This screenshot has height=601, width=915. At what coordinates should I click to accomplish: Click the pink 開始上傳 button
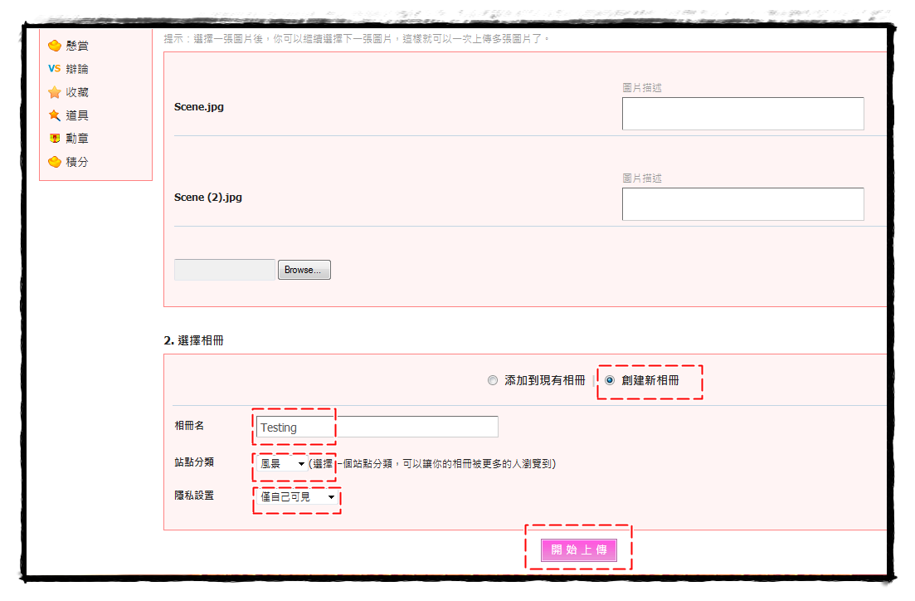coord(578,550)
